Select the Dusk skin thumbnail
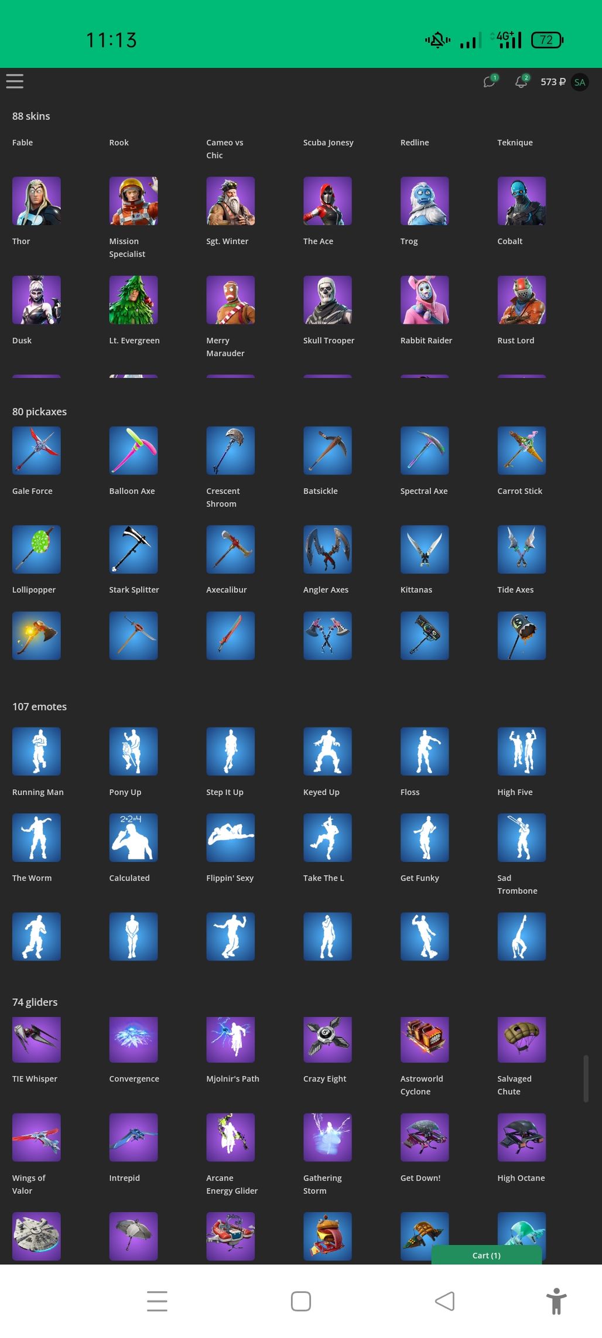602x1338 pixels. [36, 300]
